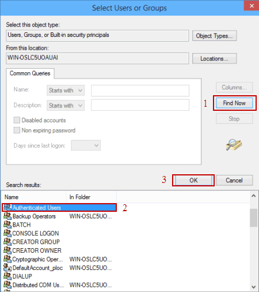Expand Days since last logon dropdown
The height and width of the screenshot is (292, 259).
click(x=86, y=145)
